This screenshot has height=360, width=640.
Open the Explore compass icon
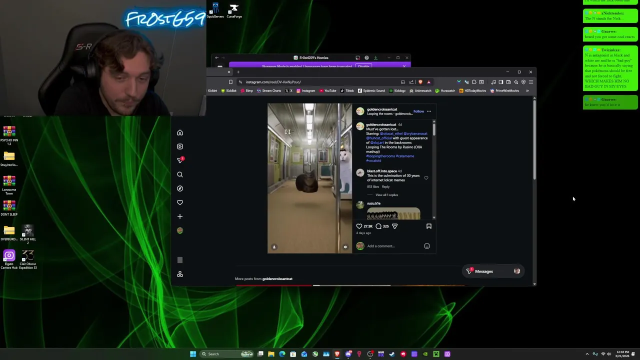tap(180, 188)
